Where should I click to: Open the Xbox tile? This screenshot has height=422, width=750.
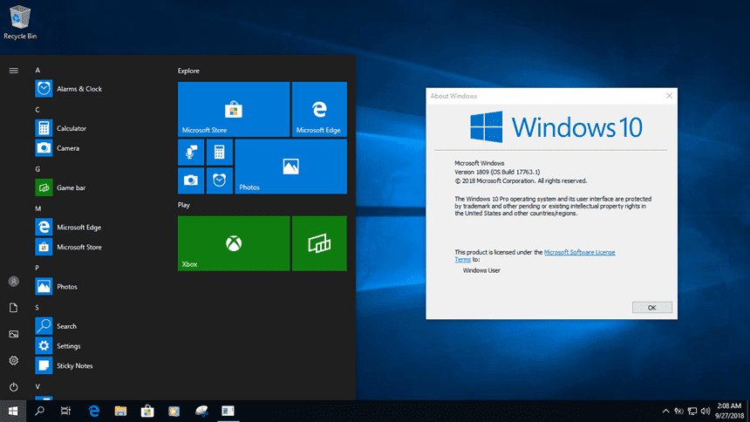(234, 243)
